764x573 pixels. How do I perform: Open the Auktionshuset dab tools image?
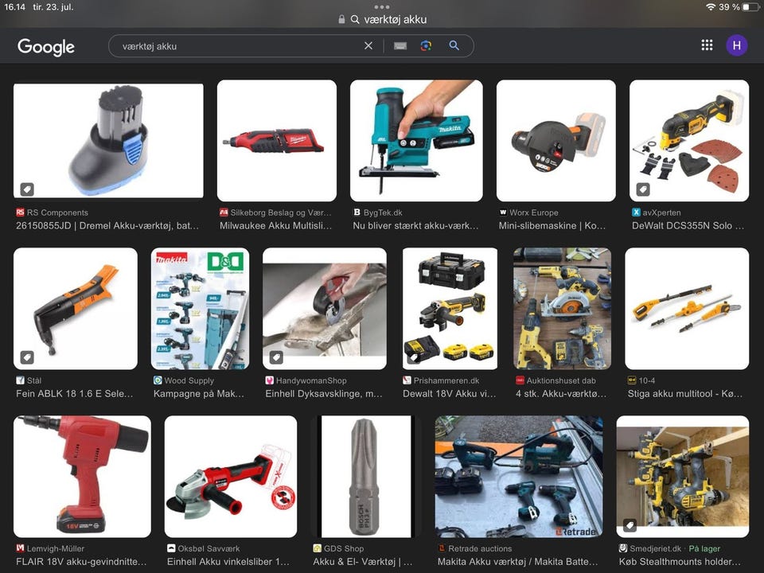(x=563, y=309)
